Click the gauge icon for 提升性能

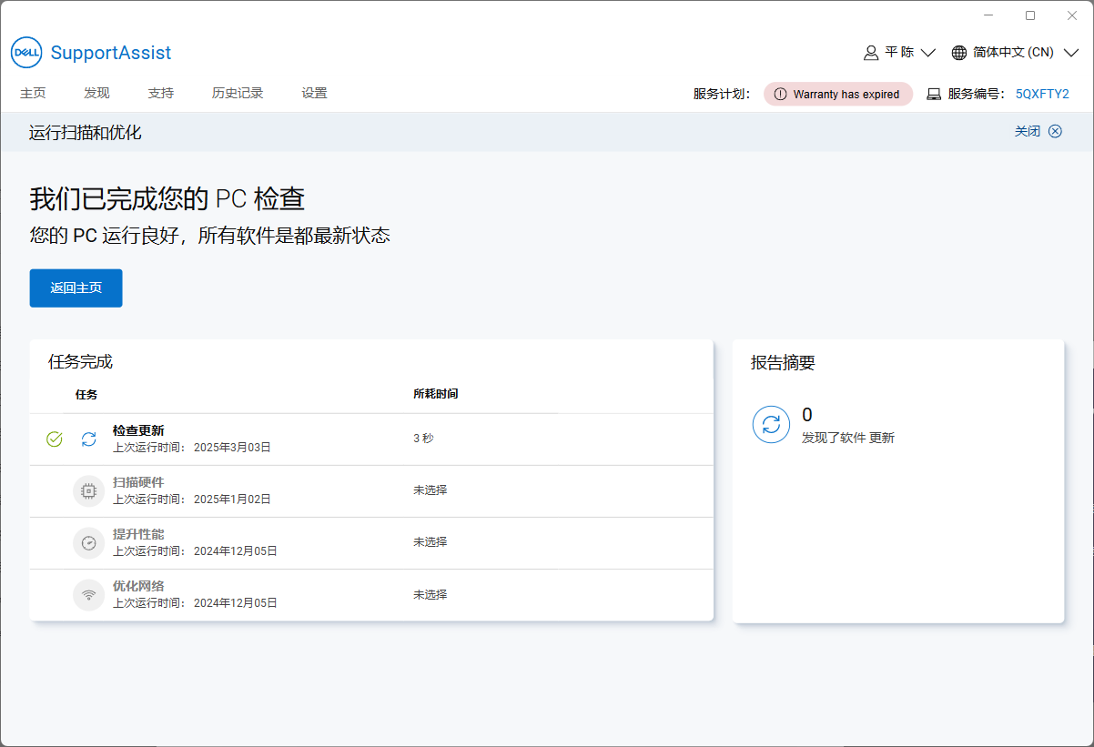88,543
